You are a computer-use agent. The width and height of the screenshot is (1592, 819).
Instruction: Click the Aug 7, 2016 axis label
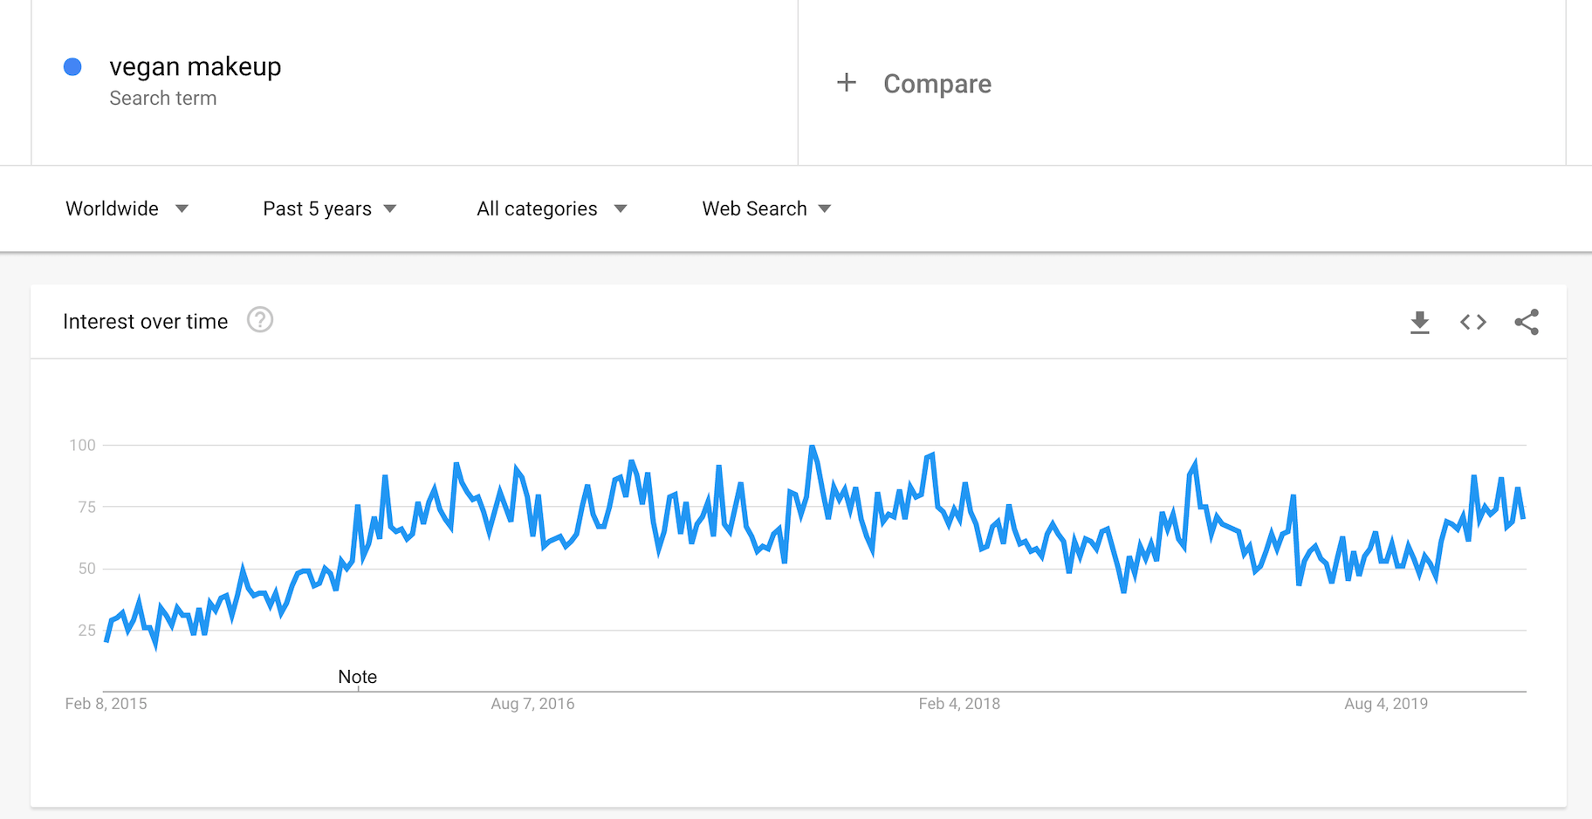(x=532, y=704)
